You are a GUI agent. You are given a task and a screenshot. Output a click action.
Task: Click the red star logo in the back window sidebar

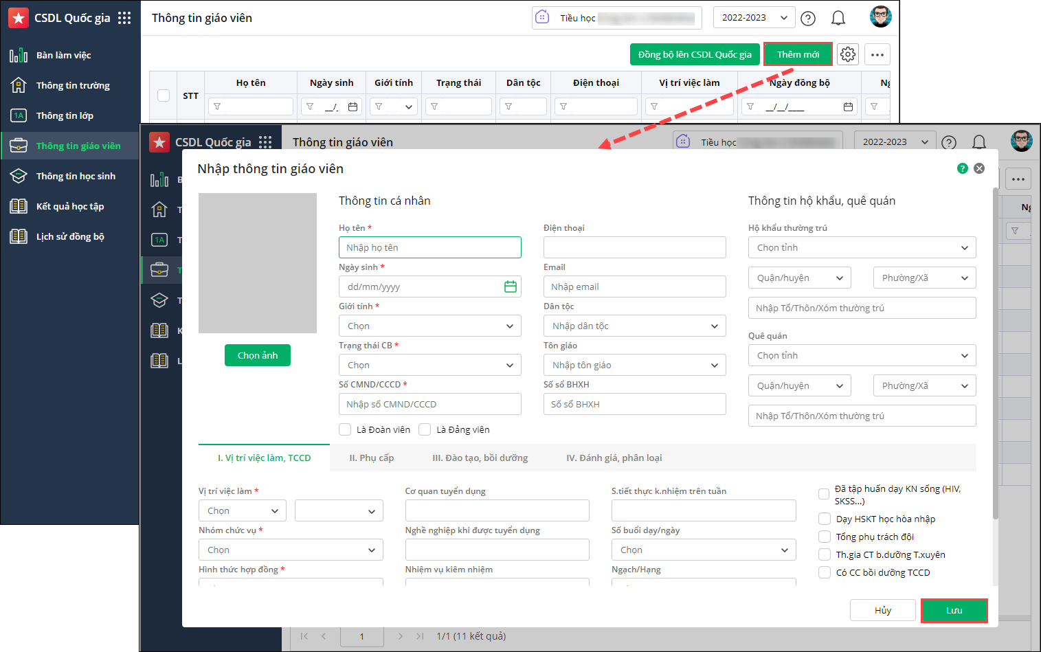click(19, 18)
